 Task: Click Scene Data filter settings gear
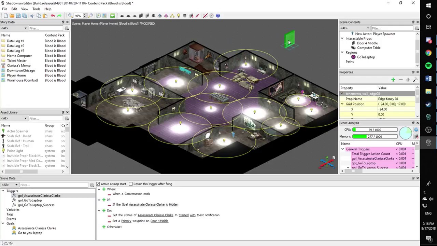(x=91, y=185)
